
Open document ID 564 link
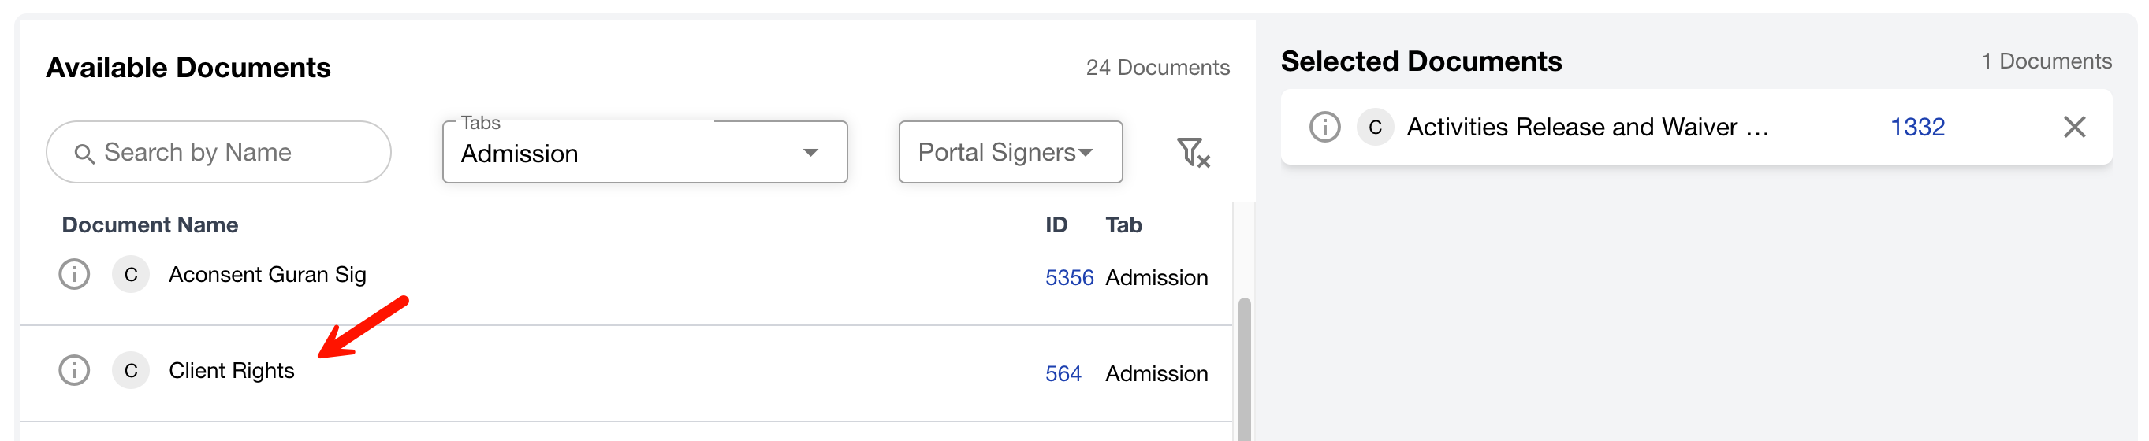[x=1063, y=373]
